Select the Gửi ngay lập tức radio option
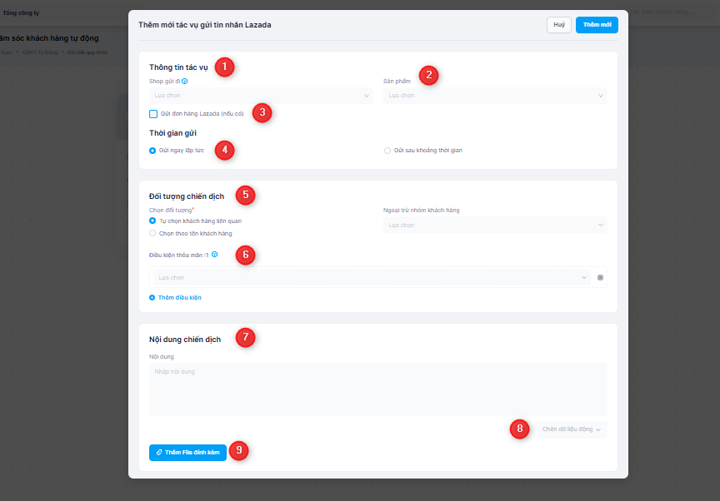The image size is (720, 501). (152, 151)
